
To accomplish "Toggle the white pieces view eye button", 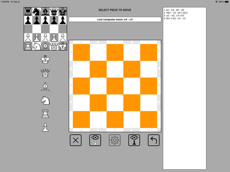I will point(95,140).
